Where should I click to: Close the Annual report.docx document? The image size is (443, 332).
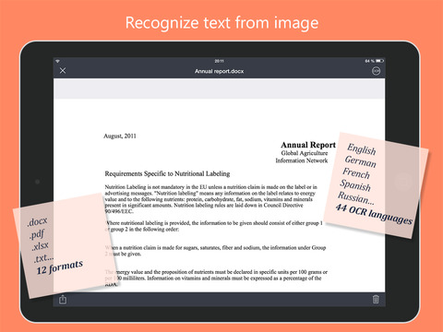click(x=63, y=71)
